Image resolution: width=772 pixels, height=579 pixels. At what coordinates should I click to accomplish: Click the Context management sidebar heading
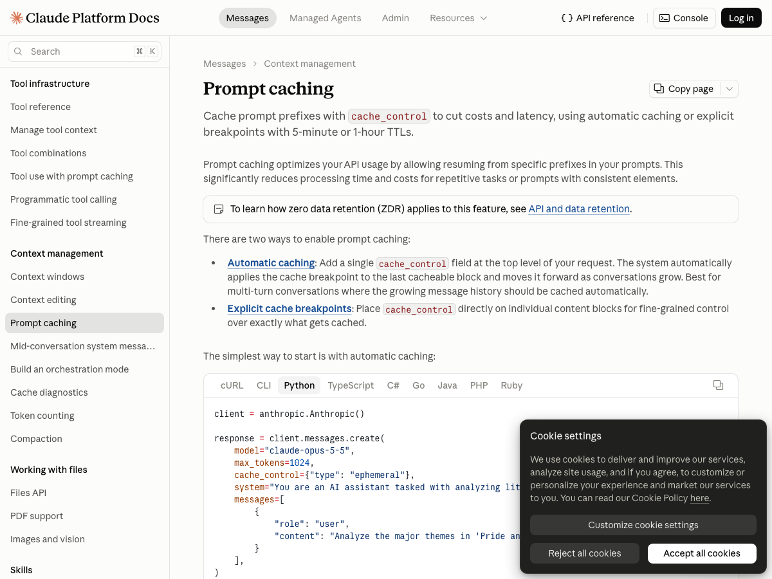point(57,253)
